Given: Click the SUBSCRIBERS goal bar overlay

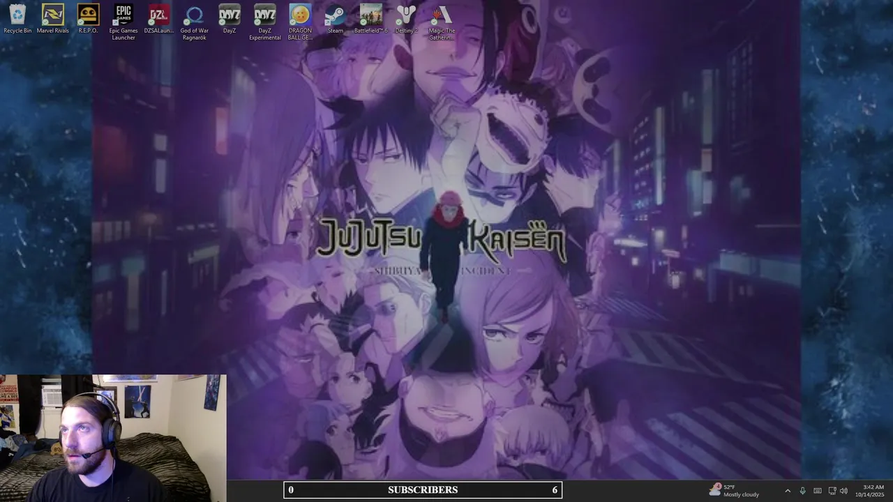Looking at the screenshot, I should point(423,490).
